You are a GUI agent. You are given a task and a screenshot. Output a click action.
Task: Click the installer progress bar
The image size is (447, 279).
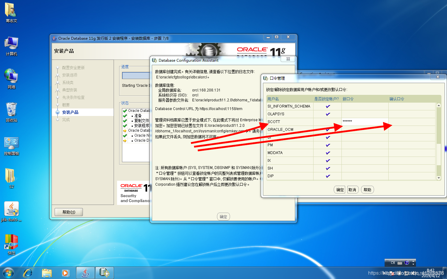[x=136, y=76]
